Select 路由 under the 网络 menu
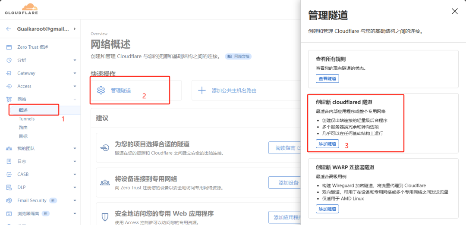Image resolution: width=466 pixels, height=225 pixels. click(x=23, y=128)
